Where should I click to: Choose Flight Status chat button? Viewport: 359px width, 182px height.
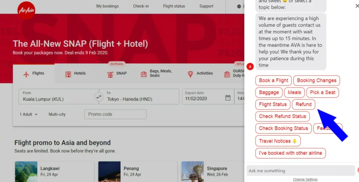coord(273,104)
